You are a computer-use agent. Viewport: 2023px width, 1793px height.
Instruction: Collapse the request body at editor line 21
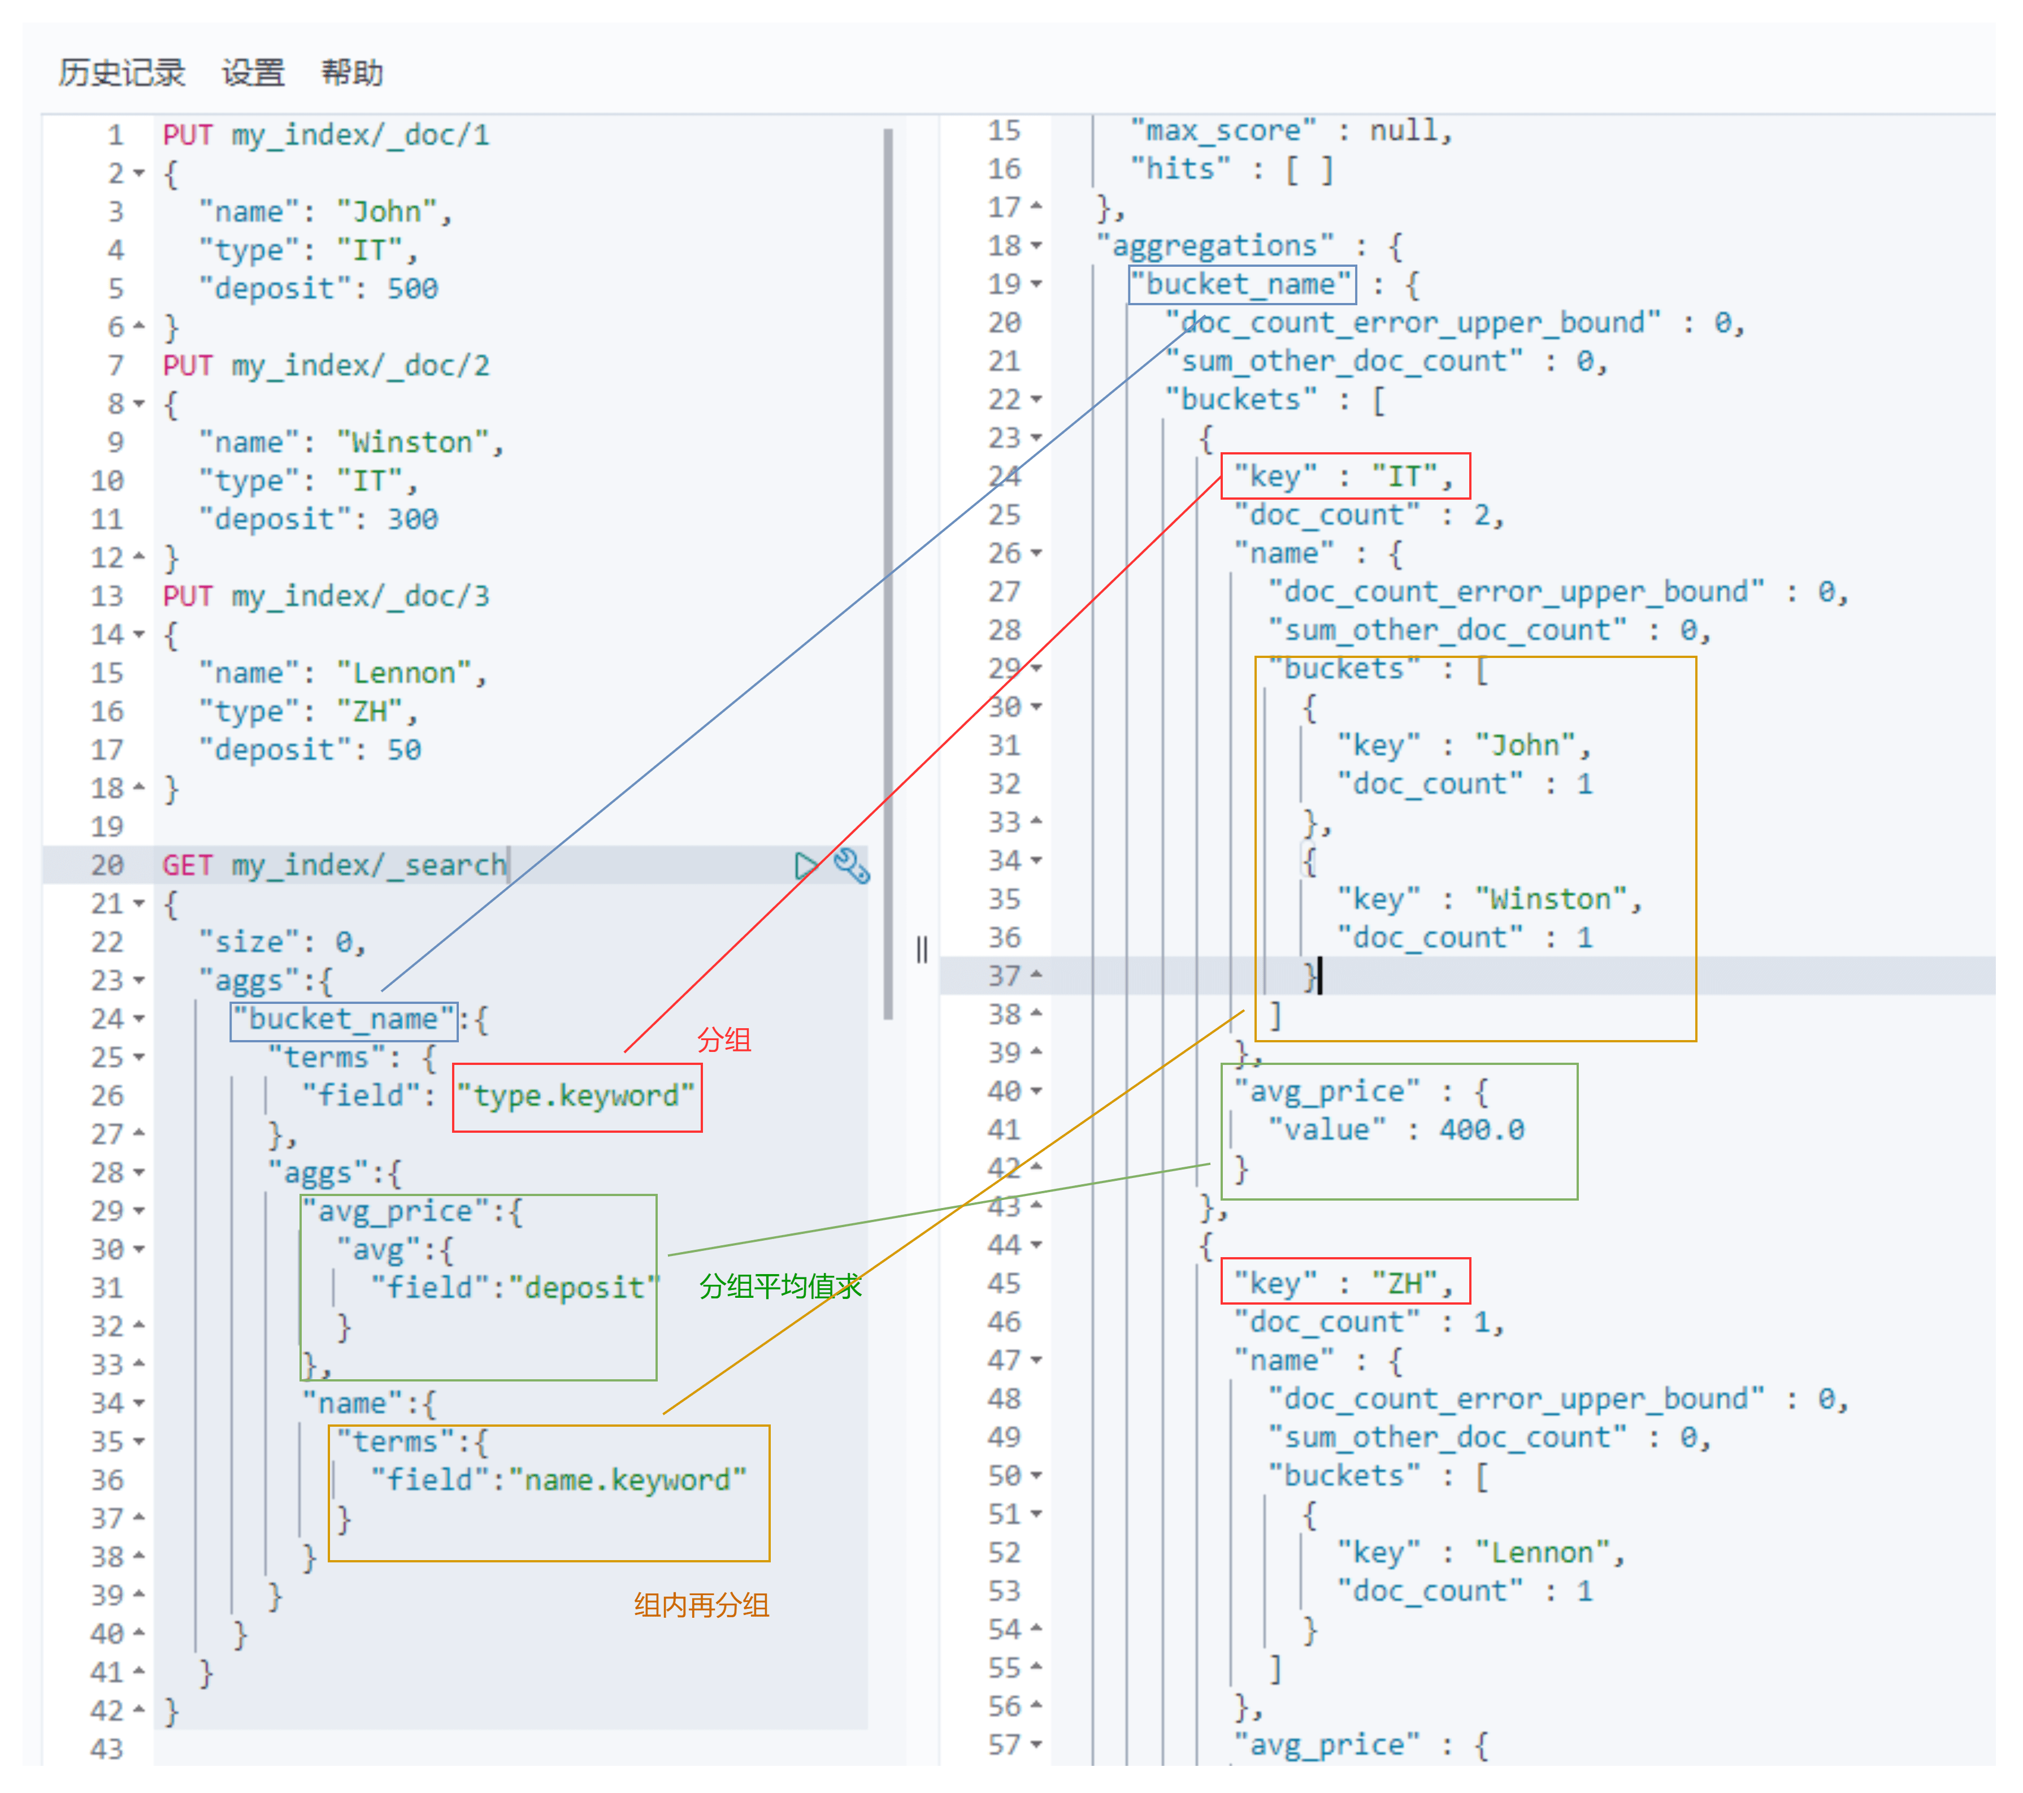click(x=140, y=904)
